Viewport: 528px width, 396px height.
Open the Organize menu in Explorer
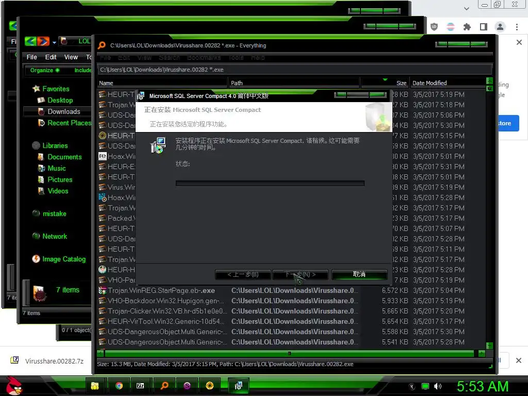pos(45,70)
